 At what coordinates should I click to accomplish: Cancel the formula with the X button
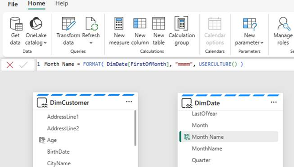10,65
